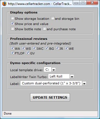Disable FTLOP reviews checkbox
Screen dimensions: 100x119
pos(12,53)
